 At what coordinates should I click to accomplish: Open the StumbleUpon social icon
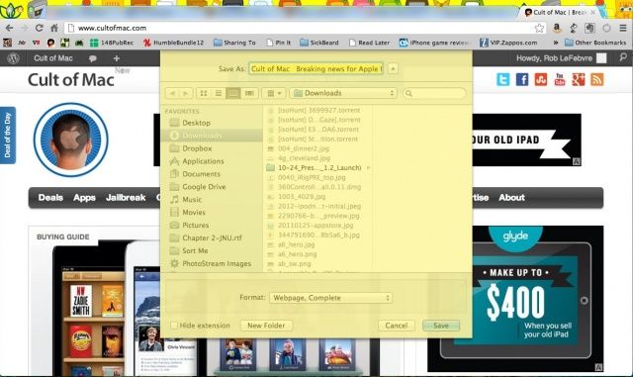(x=541, y=79)
